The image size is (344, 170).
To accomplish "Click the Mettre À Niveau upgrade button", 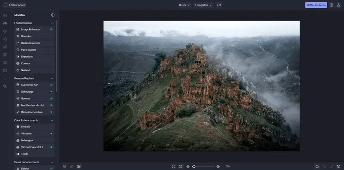I will pyautogui.click(x=316, y=5).
